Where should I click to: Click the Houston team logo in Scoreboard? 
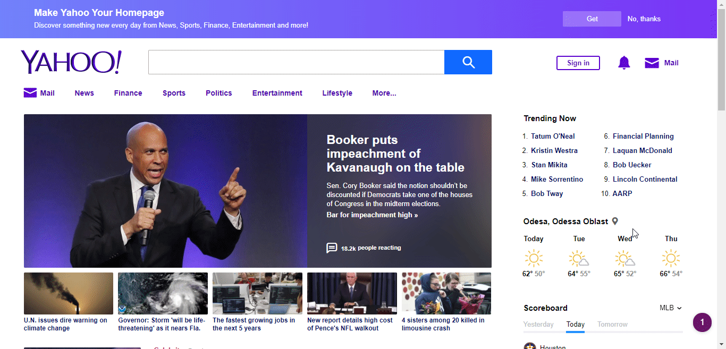529,346
